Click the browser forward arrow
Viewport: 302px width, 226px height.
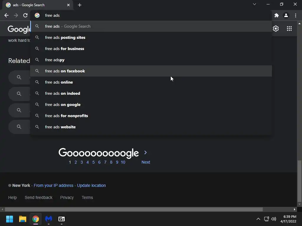[x=16, y=15]
